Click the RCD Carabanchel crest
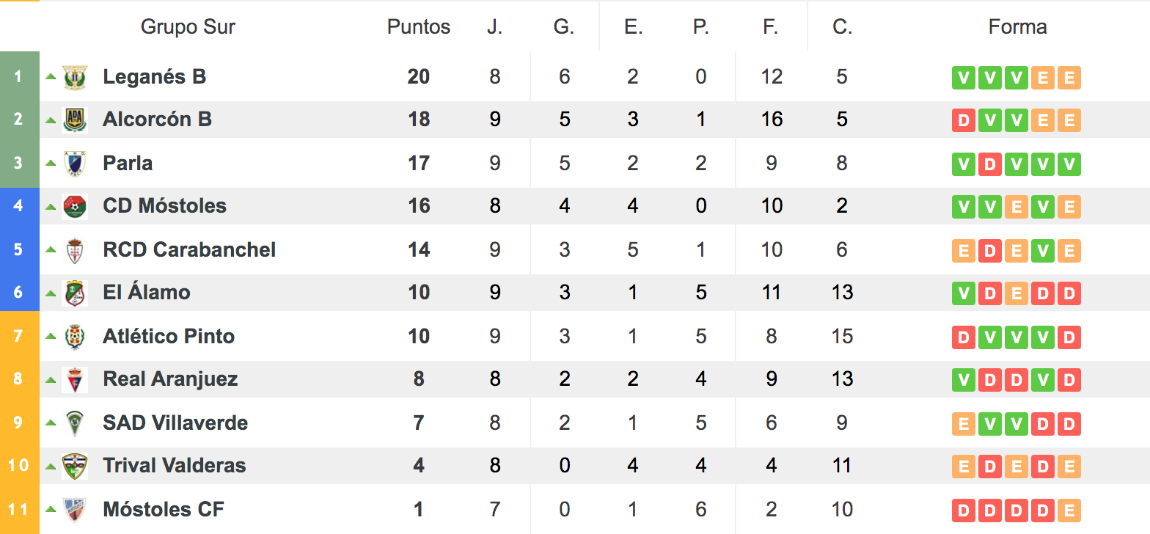Viewport: 1150px width, 534px height. tap(75, 250)
